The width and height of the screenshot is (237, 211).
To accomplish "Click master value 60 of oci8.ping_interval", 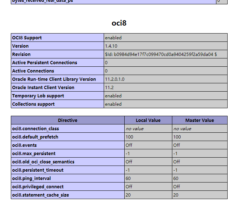I will (176, 179).
